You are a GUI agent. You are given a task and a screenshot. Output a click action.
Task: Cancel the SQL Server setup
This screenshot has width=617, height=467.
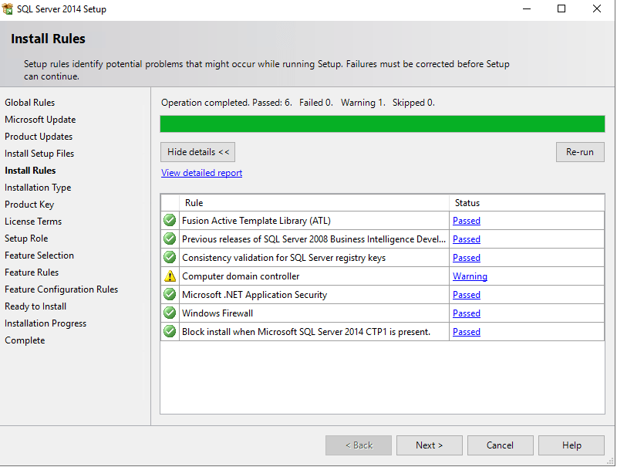coord(500,445)
